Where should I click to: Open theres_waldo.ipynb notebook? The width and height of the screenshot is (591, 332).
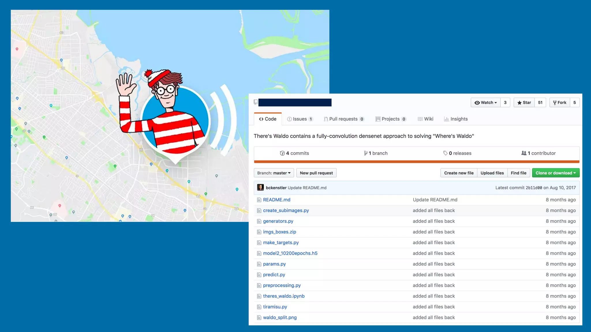(x=284, y=296)
